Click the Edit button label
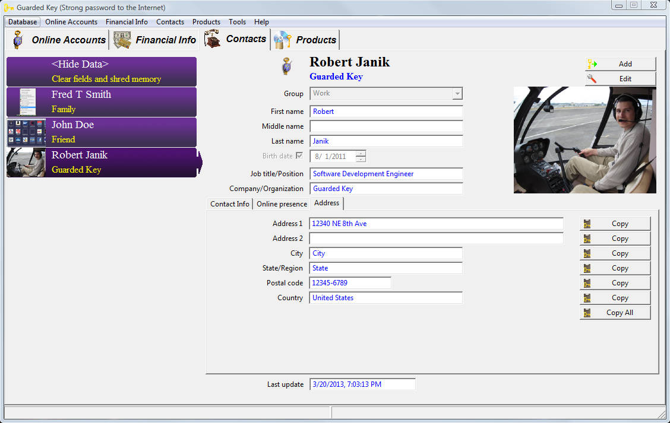The height and width of the screenshot is (423, 670). [x=625, y=78]
